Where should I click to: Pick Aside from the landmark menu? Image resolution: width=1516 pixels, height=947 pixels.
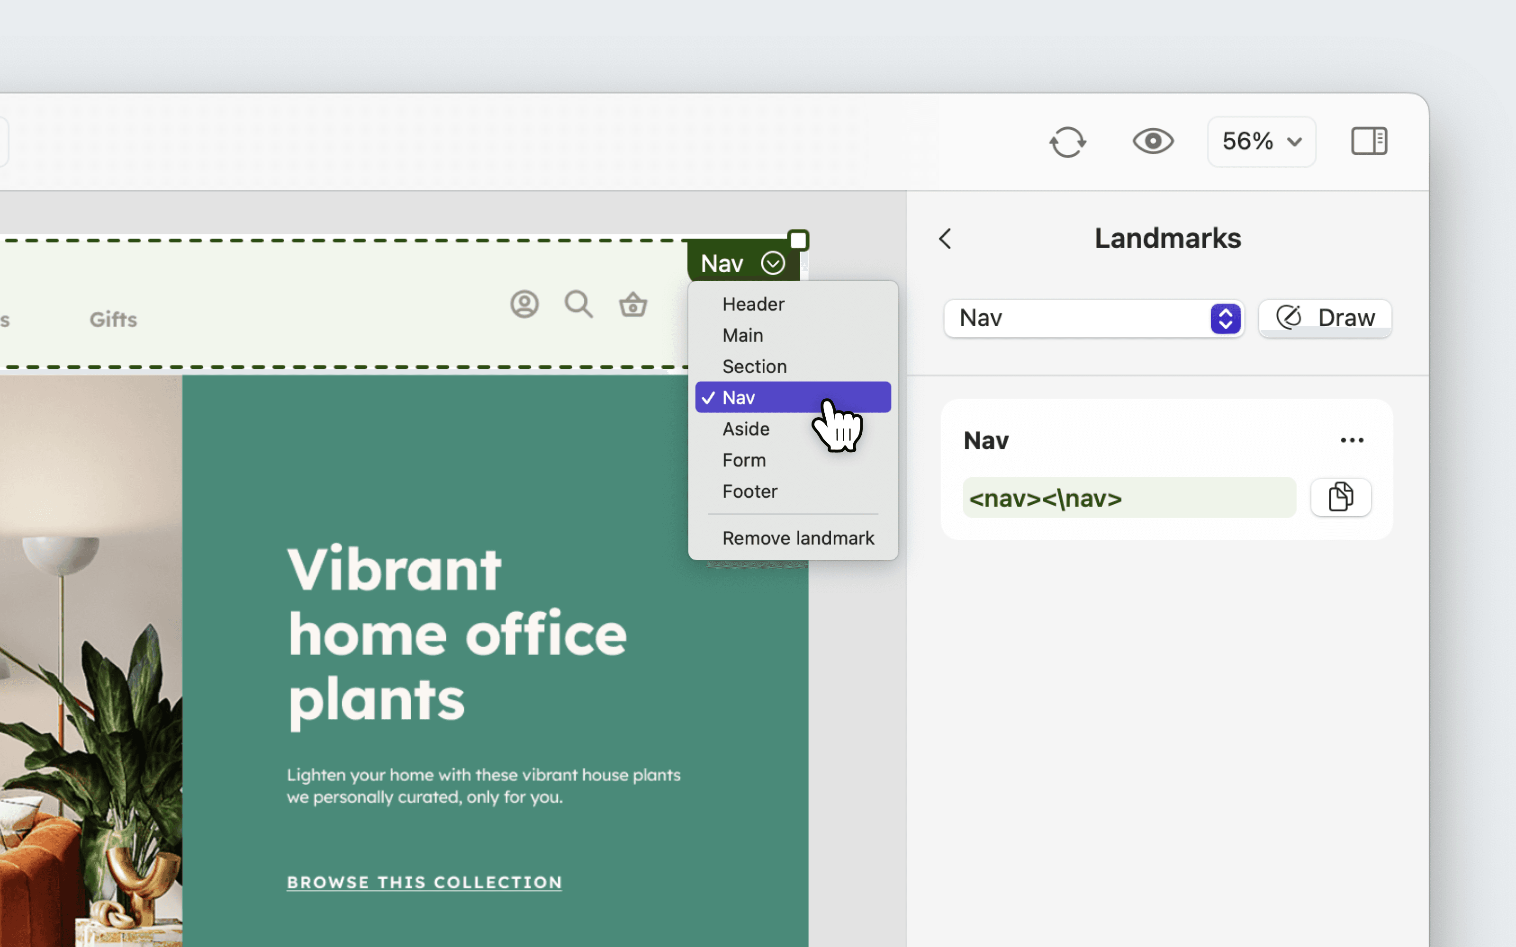tap(746, 429)
